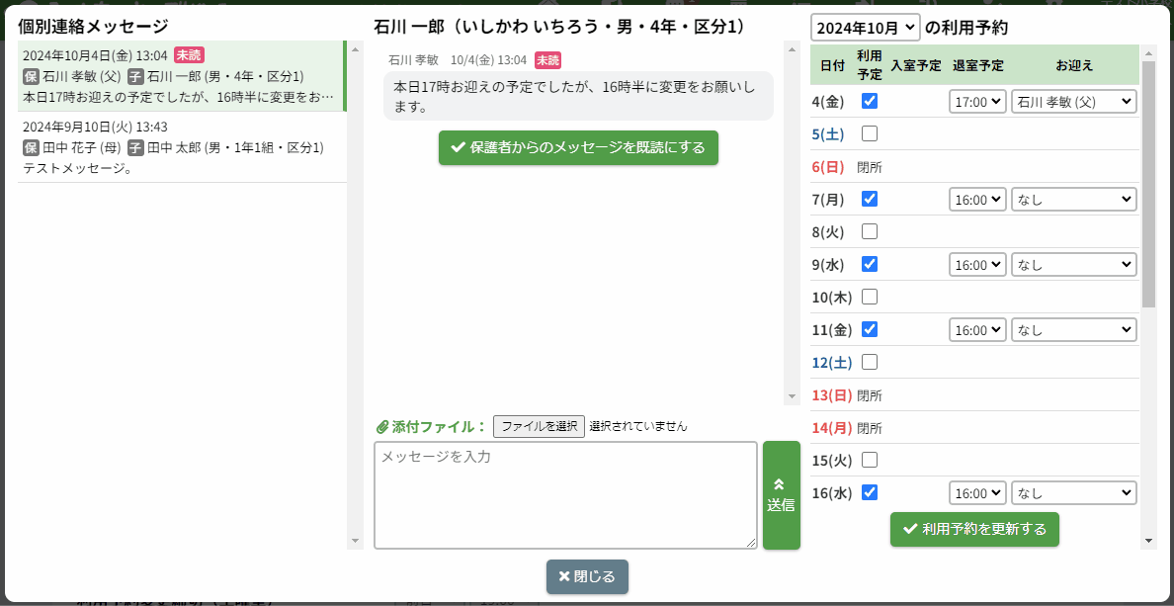
Task: Click the メッセージを入力 text area
Action: (x=565, y=494)
